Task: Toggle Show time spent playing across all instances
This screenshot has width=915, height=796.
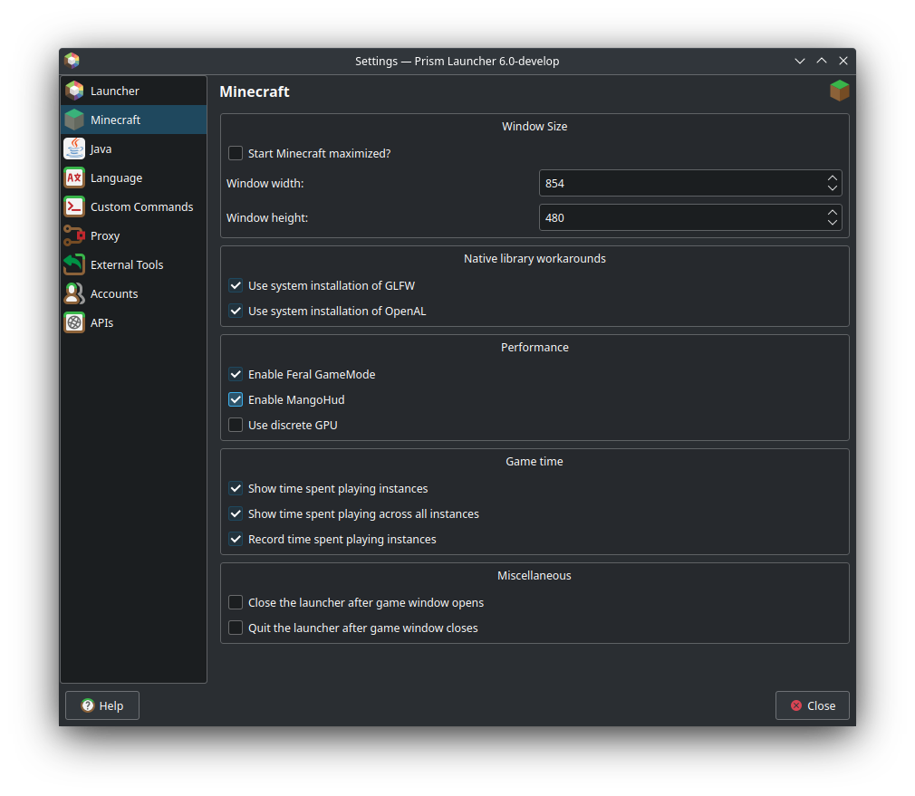Action: click(x=236, y=513)
